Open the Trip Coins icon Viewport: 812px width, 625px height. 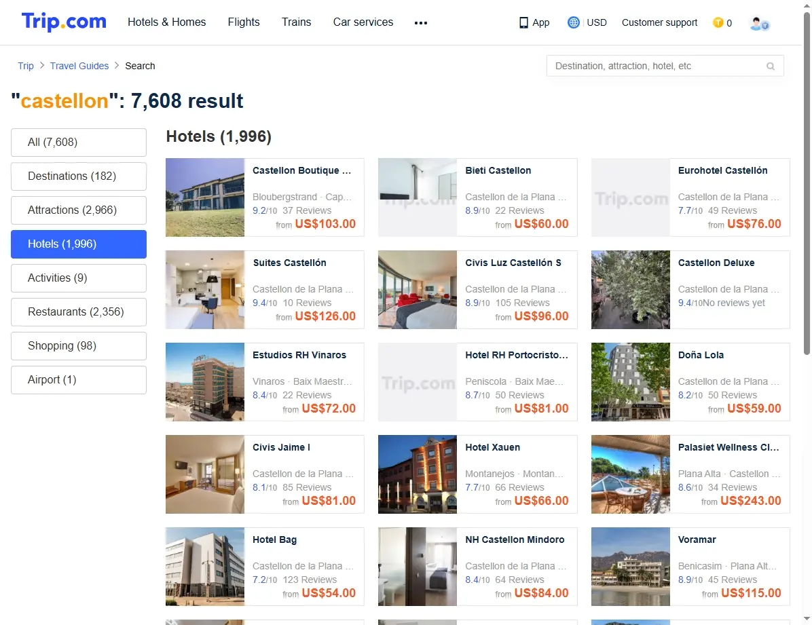pyautogui.click(x=718, y=22)
